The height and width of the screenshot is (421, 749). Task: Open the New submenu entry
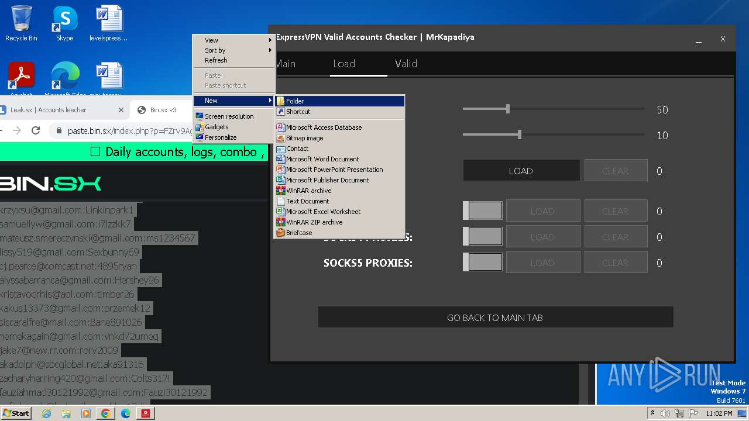[234, 101]
